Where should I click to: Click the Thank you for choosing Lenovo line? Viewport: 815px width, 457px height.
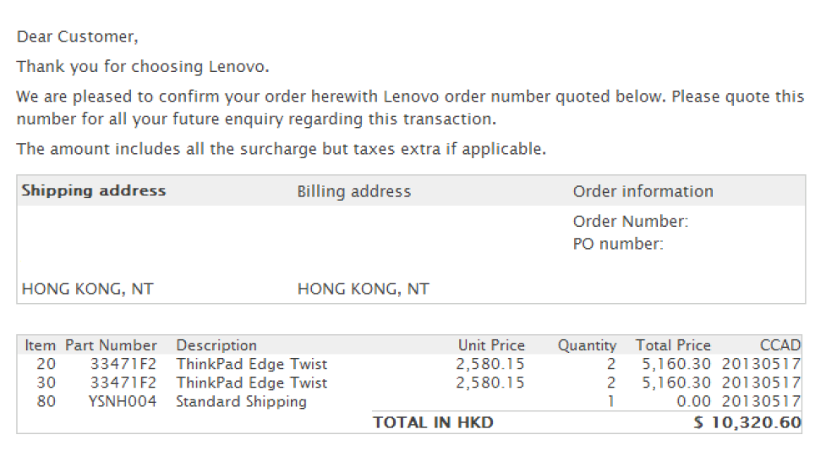pyautogui.click(x=143, y=66)
